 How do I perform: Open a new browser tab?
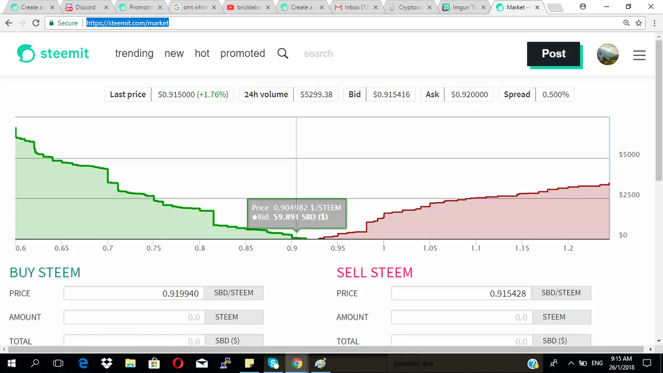click(554, 8)
